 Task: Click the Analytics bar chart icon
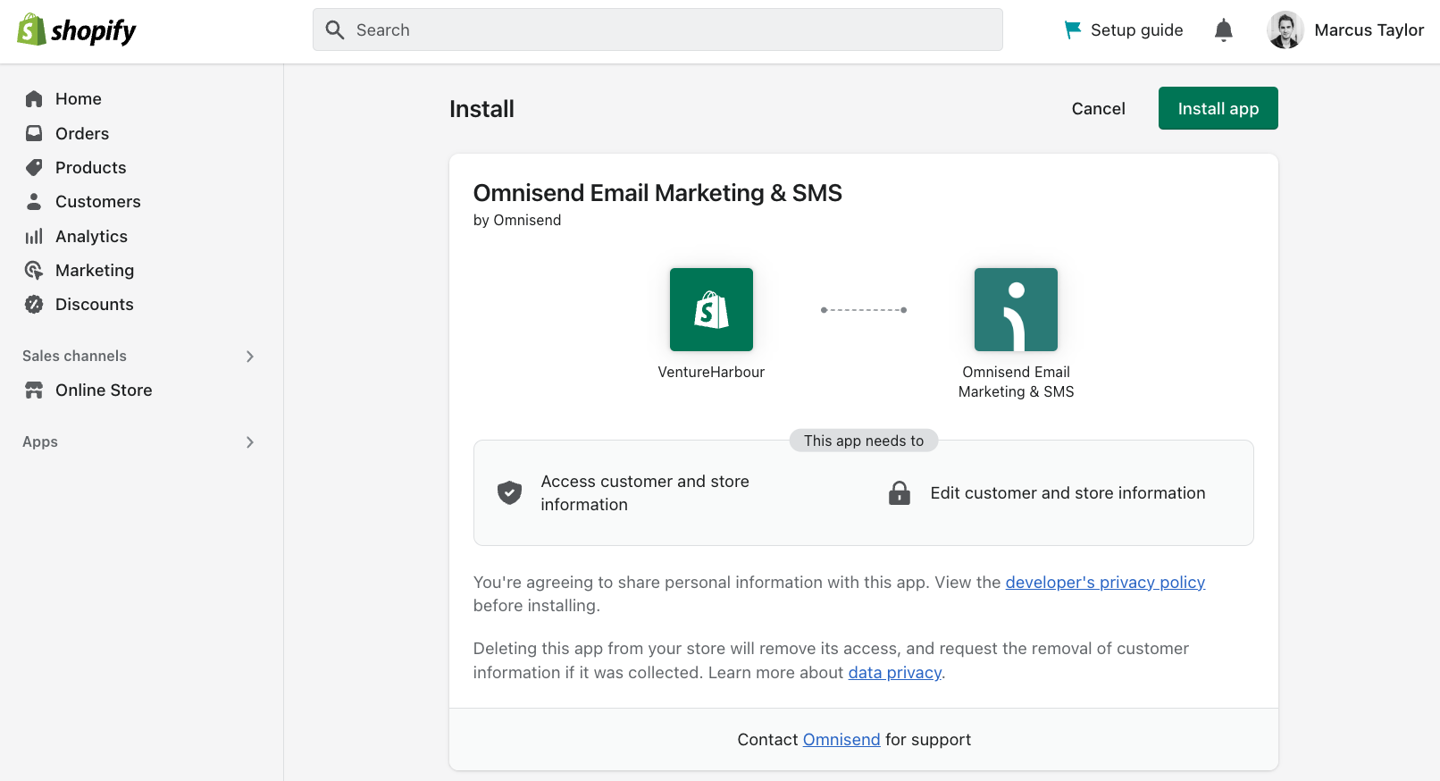pos(34,236)
